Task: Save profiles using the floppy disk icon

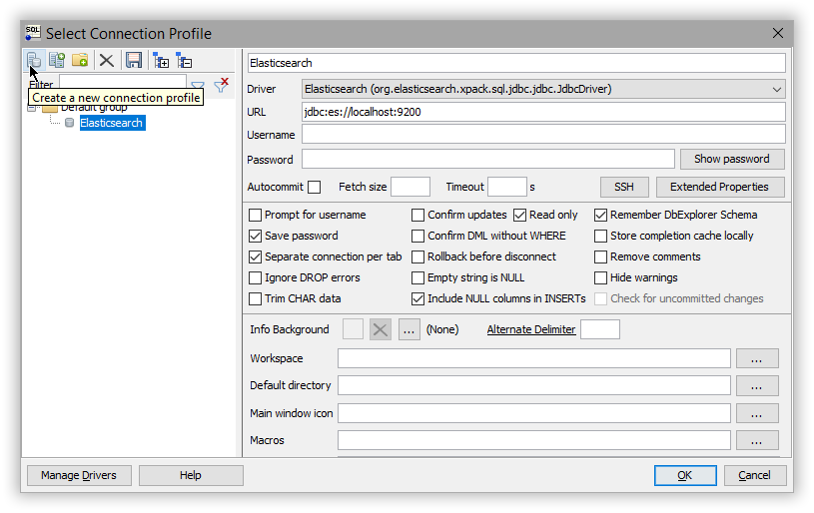Action: (133, 60)
